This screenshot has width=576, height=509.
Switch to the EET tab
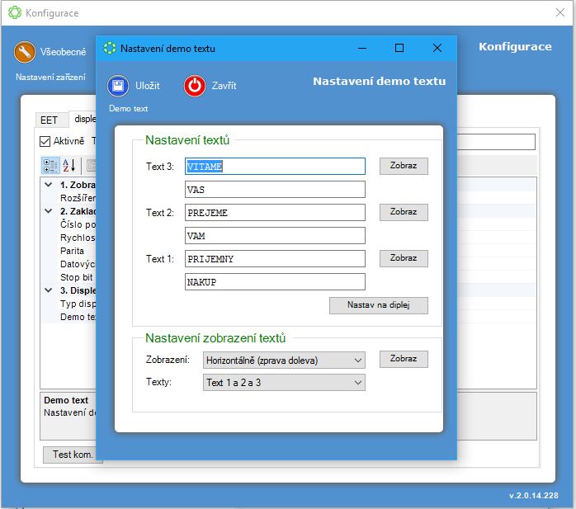coord(49,120)
